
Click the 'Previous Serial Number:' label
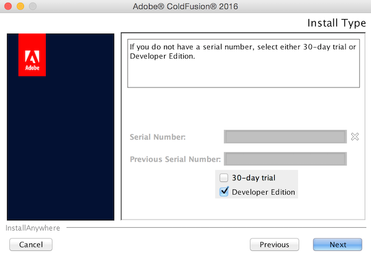[x=175, y=159]
